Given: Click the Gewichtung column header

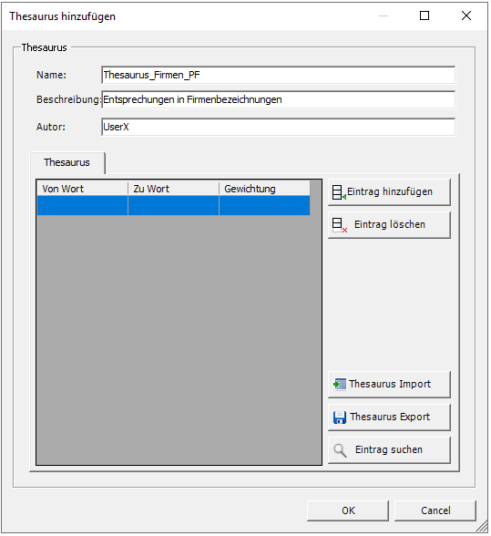Looking at the screenshot, I should point(264,189).
